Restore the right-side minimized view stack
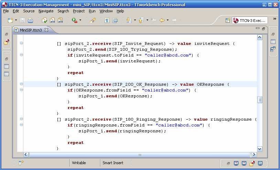Screen dimensions: 280x170 (x=273, y=34)
